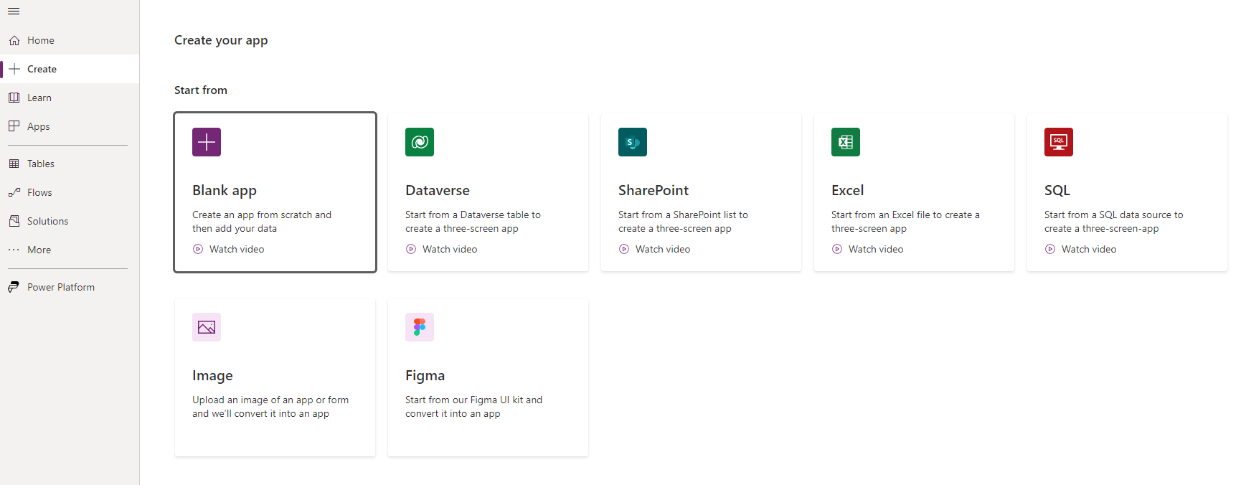
Task: Choose the Image card title
Action: click(212, 376)
